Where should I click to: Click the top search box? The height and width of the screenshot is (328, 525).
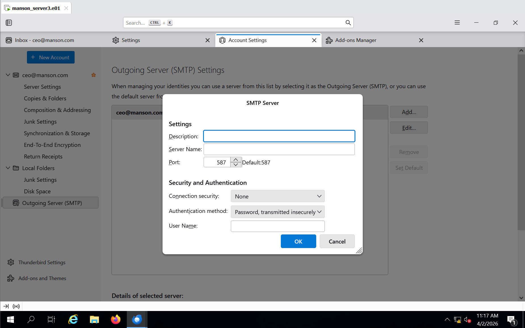[x=238, y=23]
